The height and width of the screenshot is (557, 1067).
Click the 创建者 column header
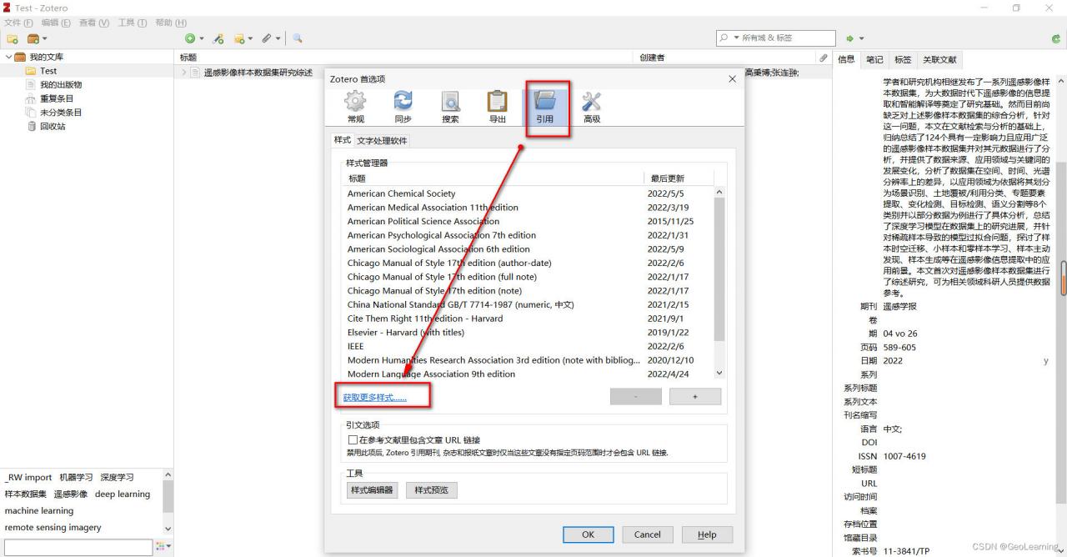652,58
